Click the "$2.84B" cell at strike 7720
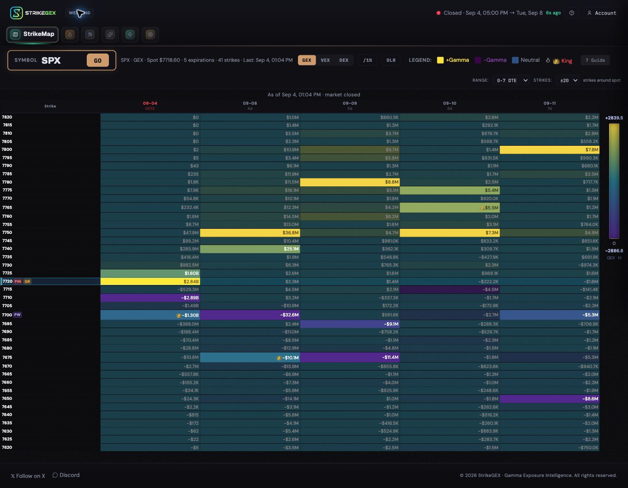Screen dimensions: 628x488 [x=150, y=281]
